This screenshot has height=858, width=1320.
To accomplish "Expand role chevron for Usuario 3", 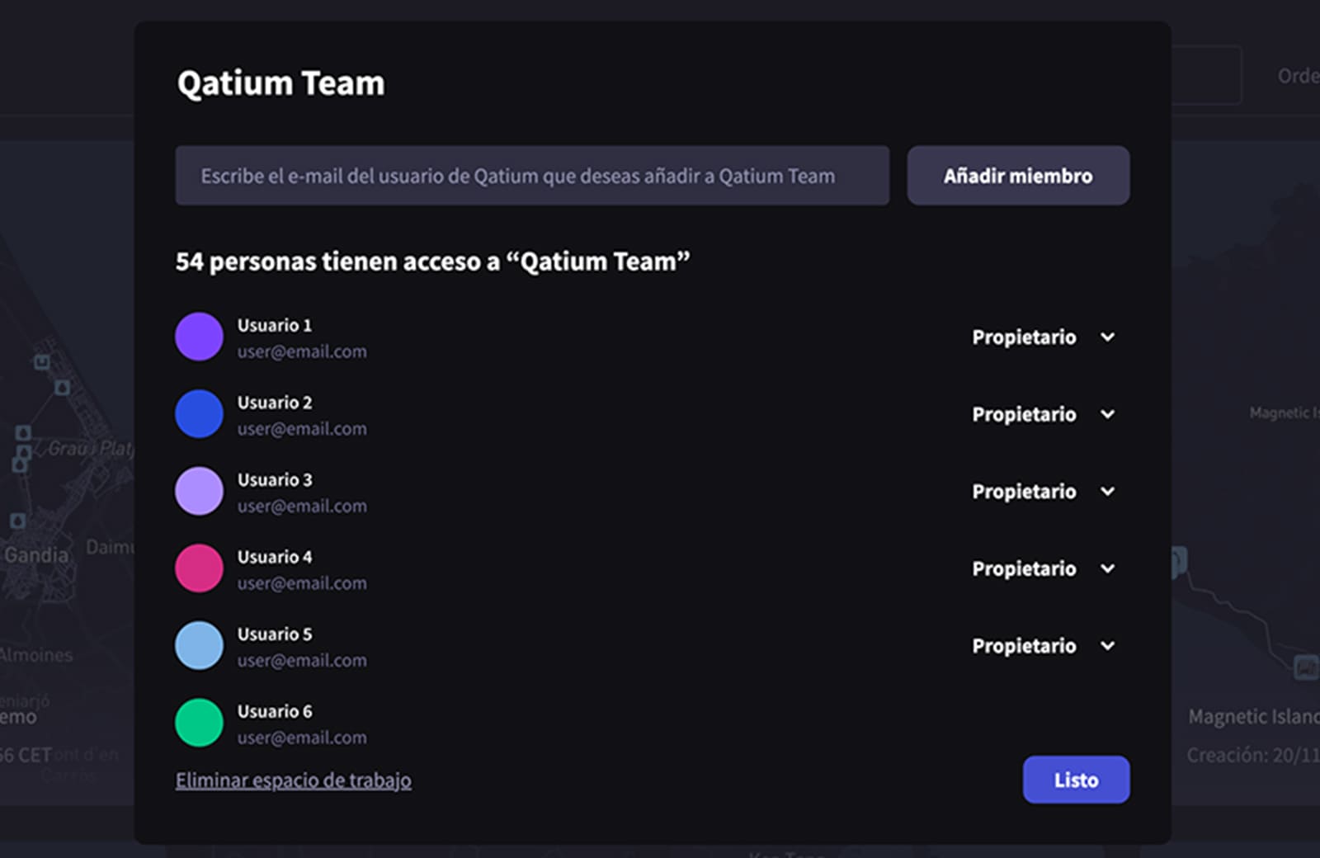I will [1108, 492].
